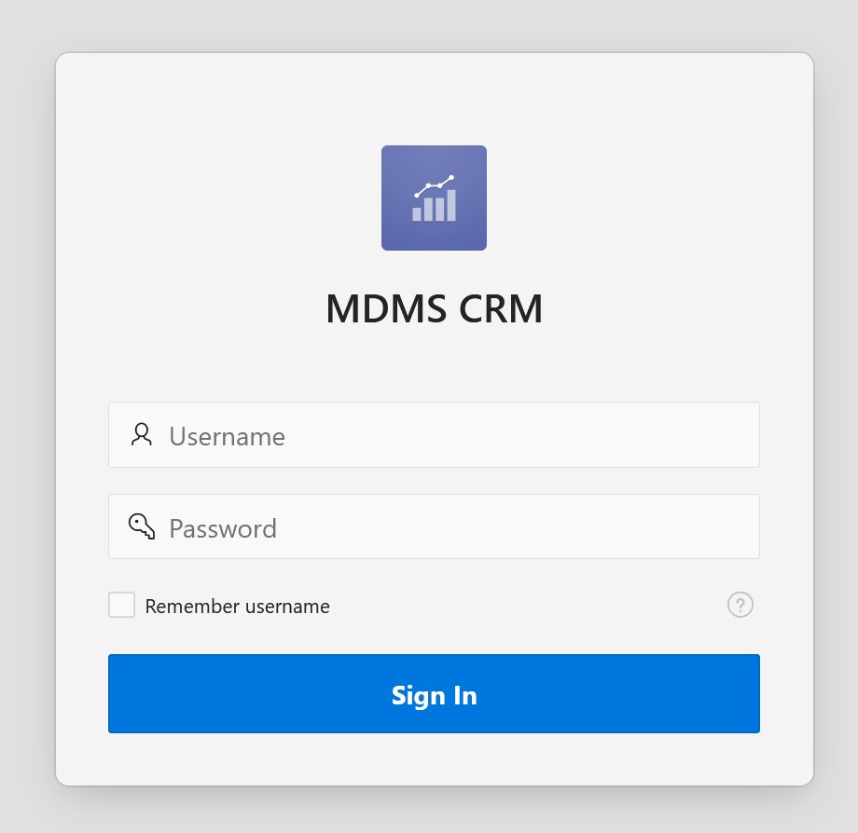This screenshot has height=833, width=858.
Task: Open the help question mark icon
Action: [x=740, y=605]
